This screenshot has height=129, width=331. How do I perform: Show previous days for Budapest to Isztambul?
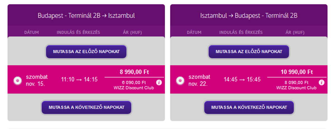tap(86, 52)
